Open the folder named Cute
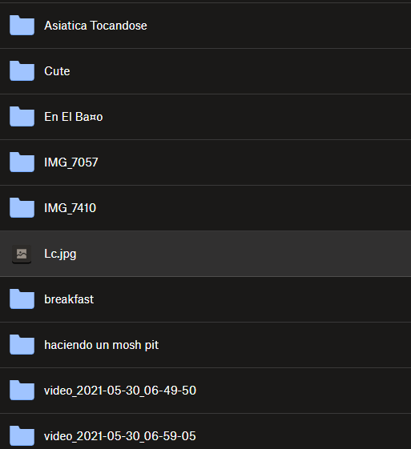Image resolution: width=411 pixels, height=449 pixels. tap(57, 71)
